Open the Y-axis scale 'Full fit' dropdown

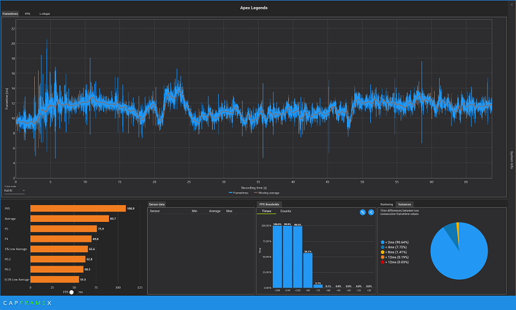click(x=14, y=190)
